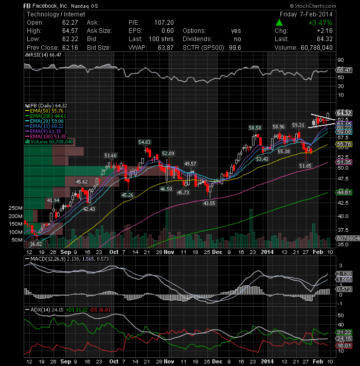Click the green-bordered axis tag '44.61'

tap(344, 192)
